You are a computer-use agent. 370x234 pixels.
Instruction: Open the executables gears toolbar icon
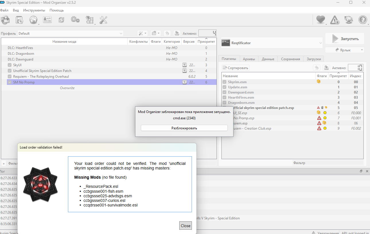pyautogui.click(x=75, y=20)
